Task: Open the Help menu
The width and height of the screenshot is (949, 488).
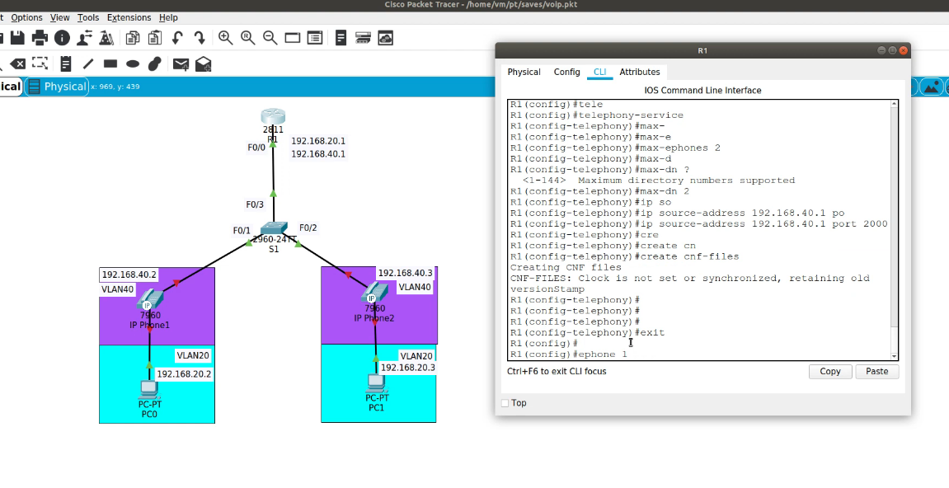Action: [168, 17]
